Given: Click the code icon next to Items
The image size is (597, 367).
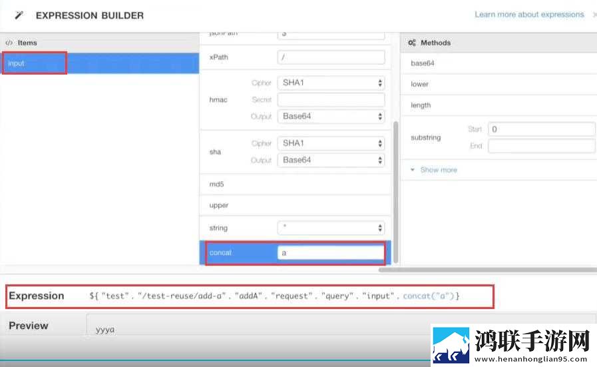Looking at the screenshot, I should 9,43.
